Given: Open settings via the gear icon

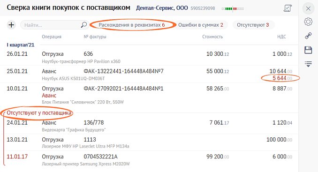Looking at the screenshot, I should click(308, 22).
